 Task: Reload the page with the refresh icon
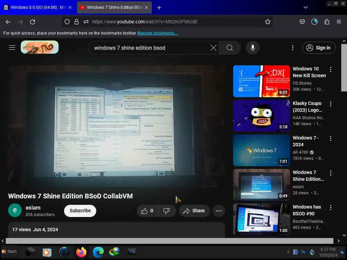click(33, 22)
